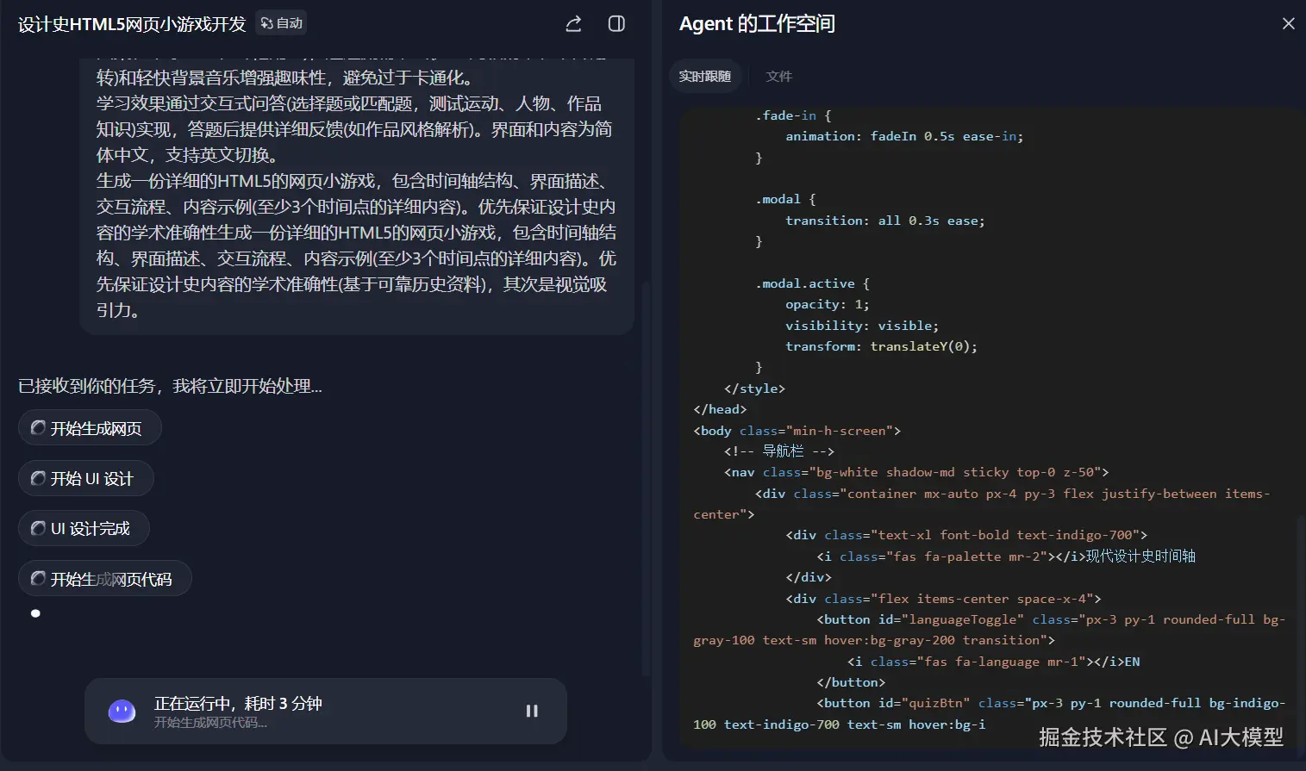The width and height of the screenshot is (1306, 771).
Task: Click the flex items-center space-x-4 div line
Action: [x=943, y=599]
